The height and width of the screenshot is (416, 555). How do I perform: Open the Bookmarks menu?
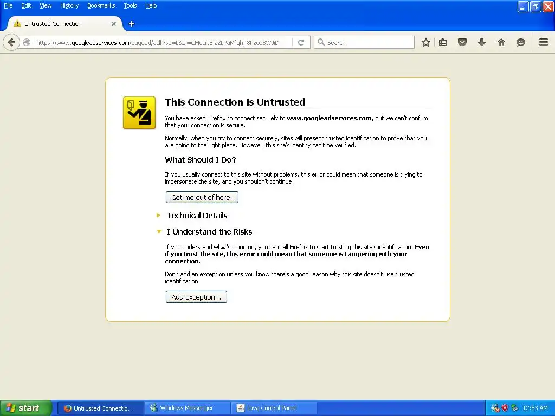(101, 5)
